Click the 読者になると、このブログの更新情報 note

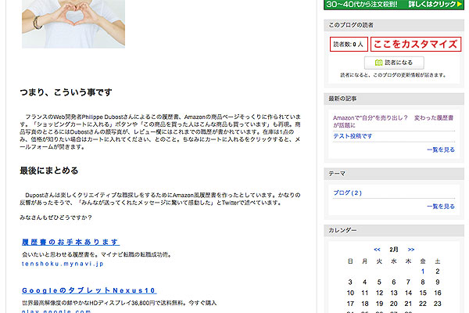[x=393, y=75]
